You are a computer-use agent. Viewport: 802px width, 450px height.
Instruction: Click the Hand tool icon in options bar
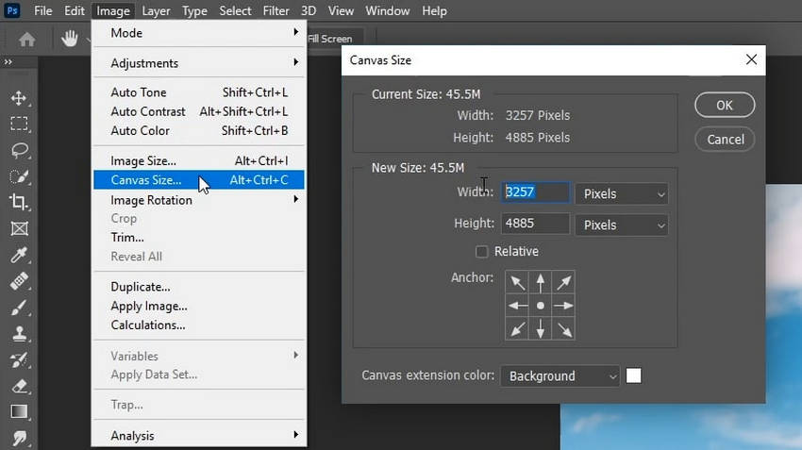point(70,39)
